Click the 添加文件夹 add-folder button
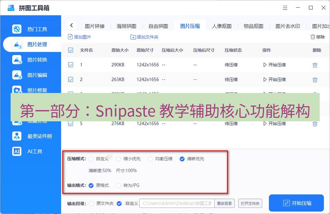This screenshot has height=214, width=330. tap(144, 37)
